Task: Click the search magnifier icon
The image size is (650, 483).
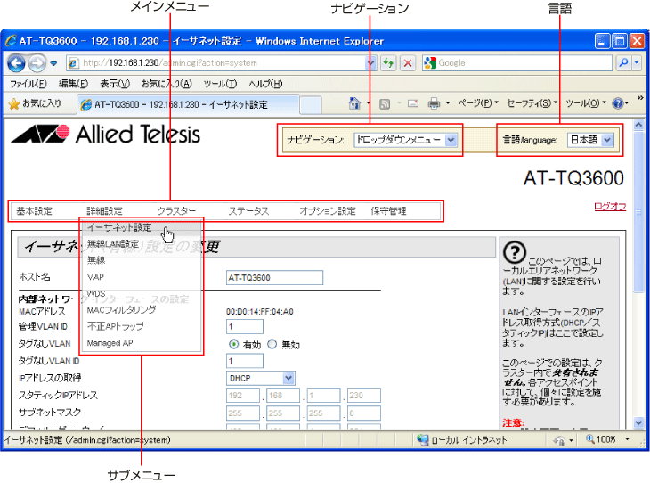Action: pyautogui.click(x=623, y=63)
